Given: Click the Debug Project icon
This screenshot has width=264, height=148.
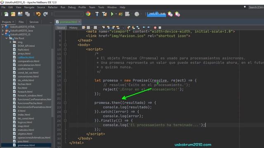Looking at the screenshot, I should pos(120,14).
